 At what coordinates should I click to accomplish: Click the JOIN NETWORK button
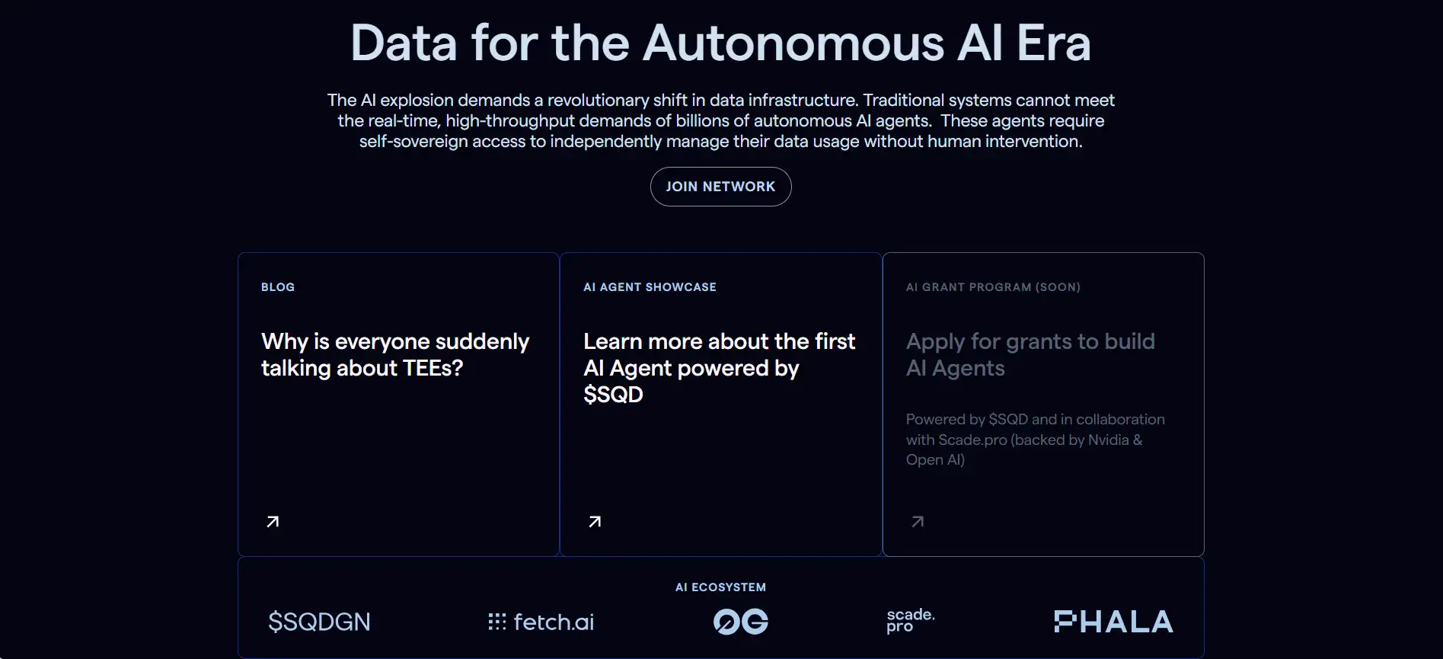(x=720, y=187)
